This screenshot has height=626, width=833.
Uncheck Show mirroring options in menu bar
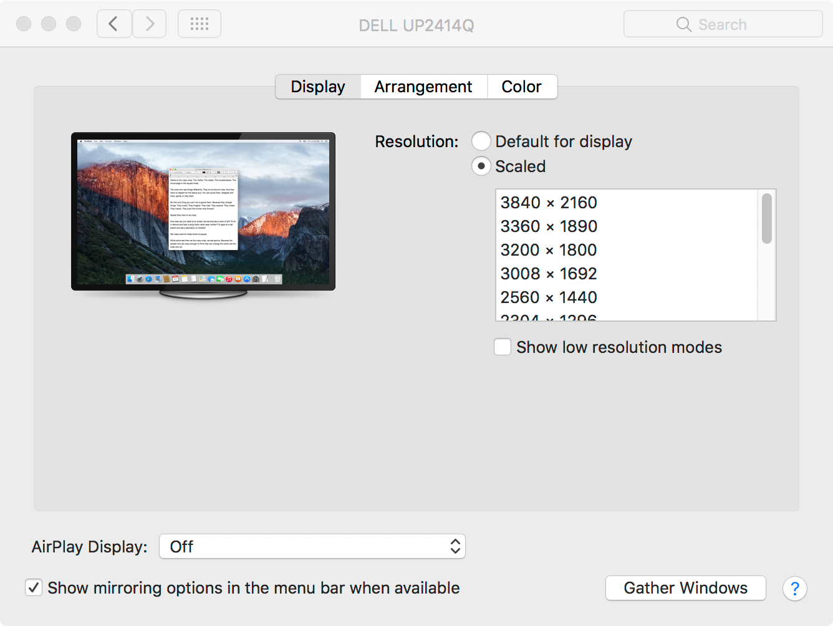[34, 587]
